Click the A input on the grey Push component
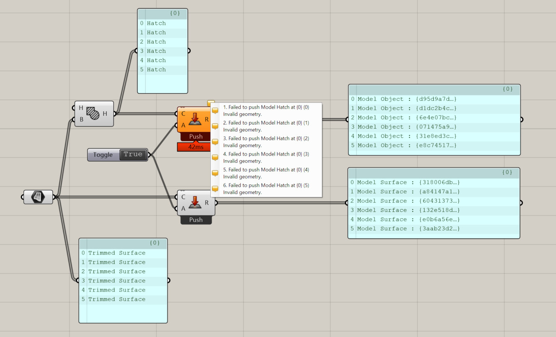 183,208
